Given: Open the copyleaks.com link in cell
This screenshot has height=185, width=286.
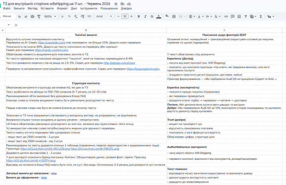Looking at the screenshot, I should (52, 42).
